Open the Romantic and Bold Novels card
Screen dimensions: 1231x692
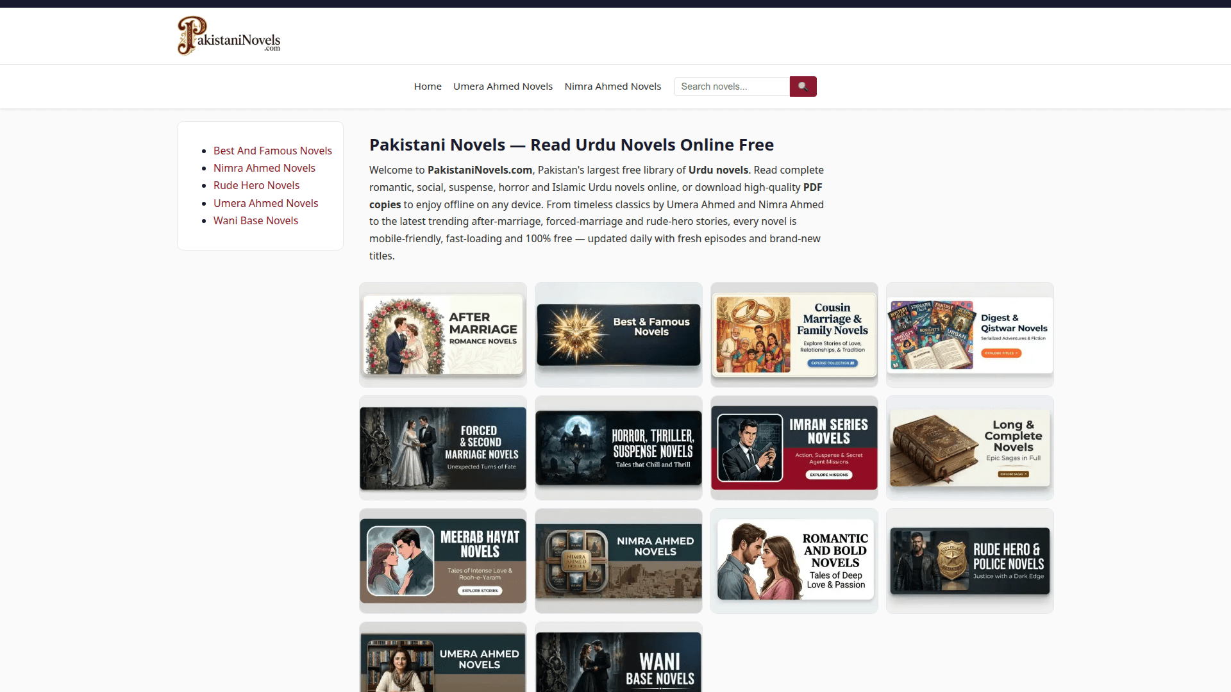pos(794,561)
